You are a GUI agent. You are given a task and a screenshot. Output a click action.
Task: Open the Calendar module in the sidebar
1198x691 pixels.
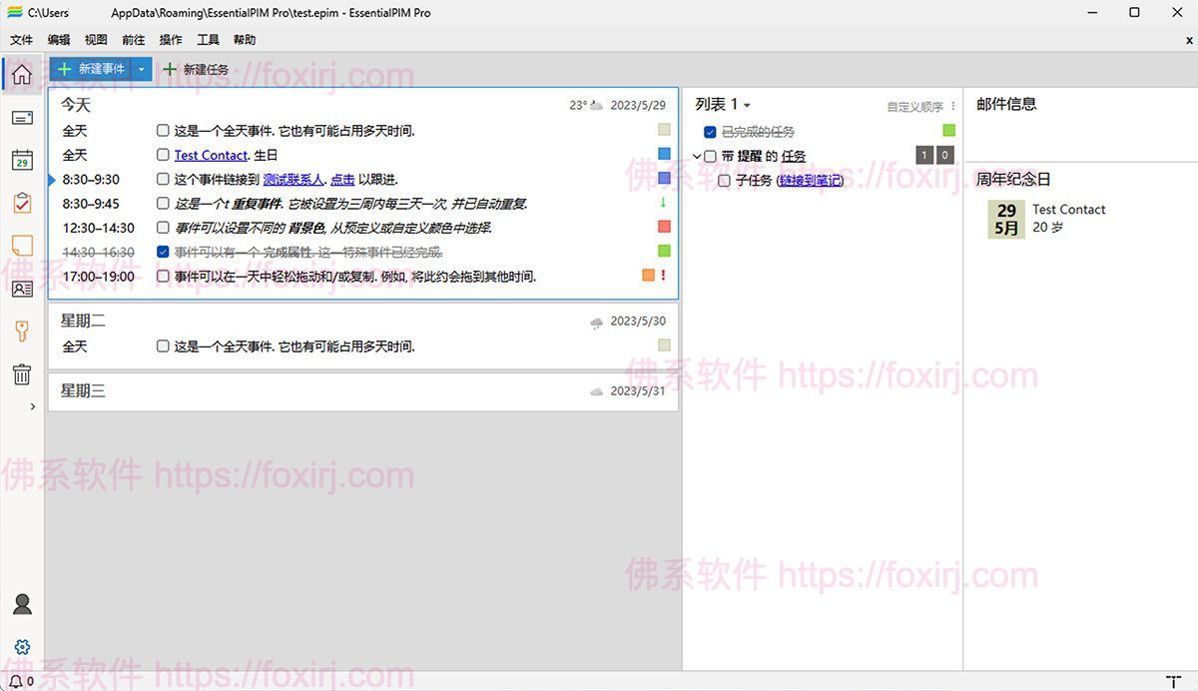pyautogui.click(x=20, y=160)
